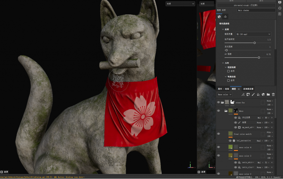Click the stone fox layer content thumbnail
This screenshot has width=283, height=179.
point(227,102)
